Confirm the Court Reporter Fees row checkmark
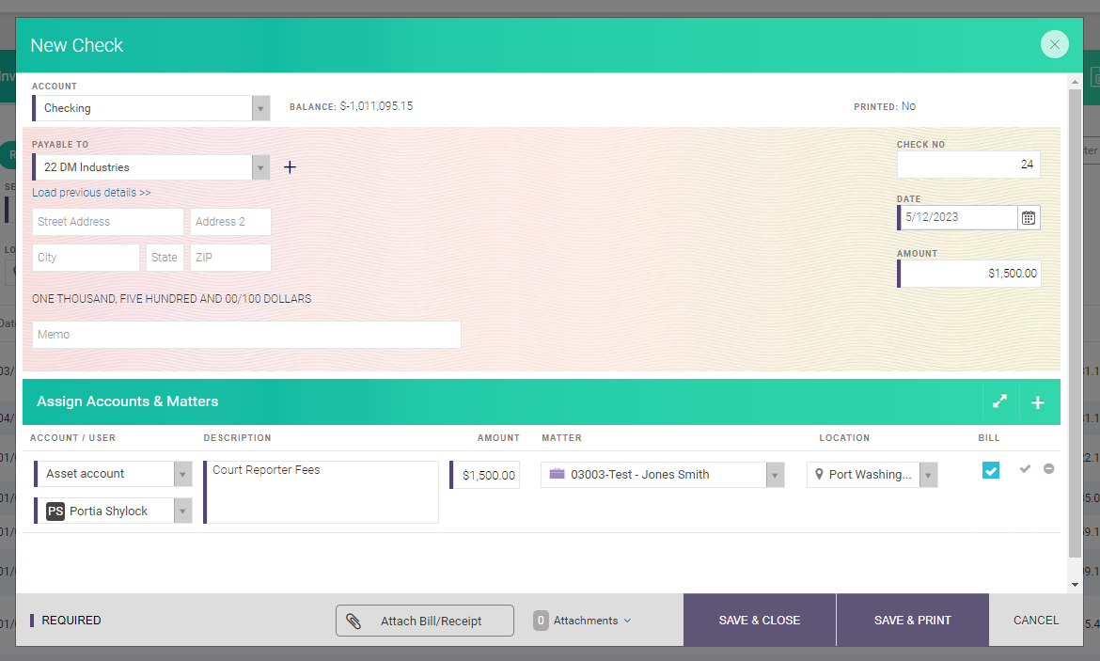1100x661 pixels. tap(1025, 469)
